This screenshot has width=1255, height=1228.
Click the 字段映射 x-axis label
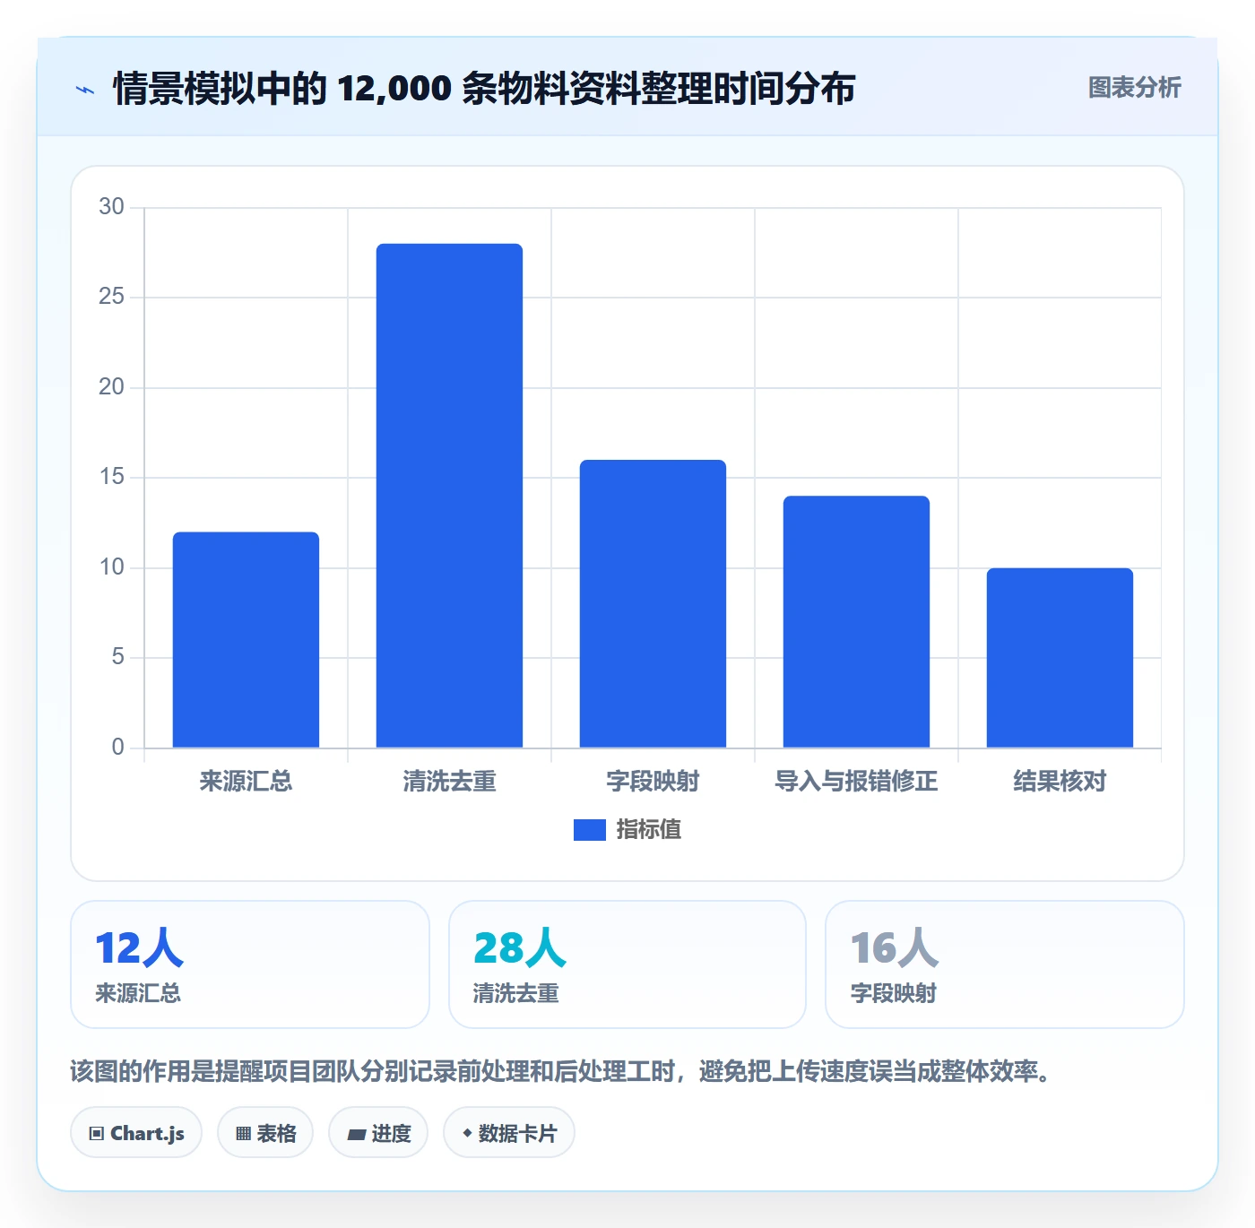(x=653, y=782)
